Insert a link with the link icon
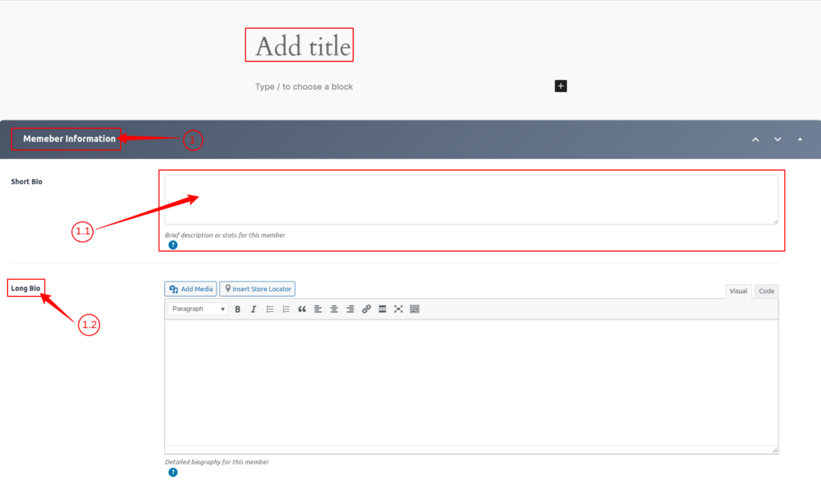Screen dimensions: 821x486 click(366, 309)
